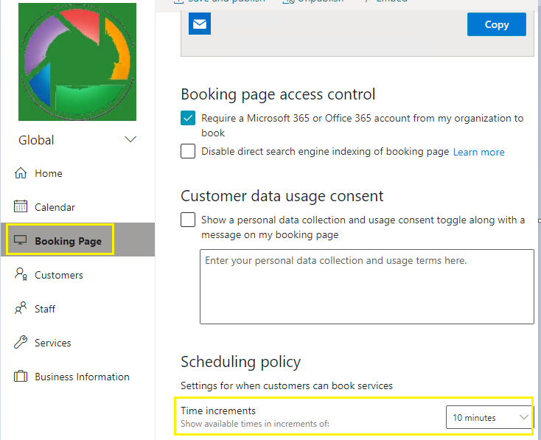Click 'Customer data usage consent' heading
Image resolution: width=541 pixels, height=440 pixels.
click(282, 196)
